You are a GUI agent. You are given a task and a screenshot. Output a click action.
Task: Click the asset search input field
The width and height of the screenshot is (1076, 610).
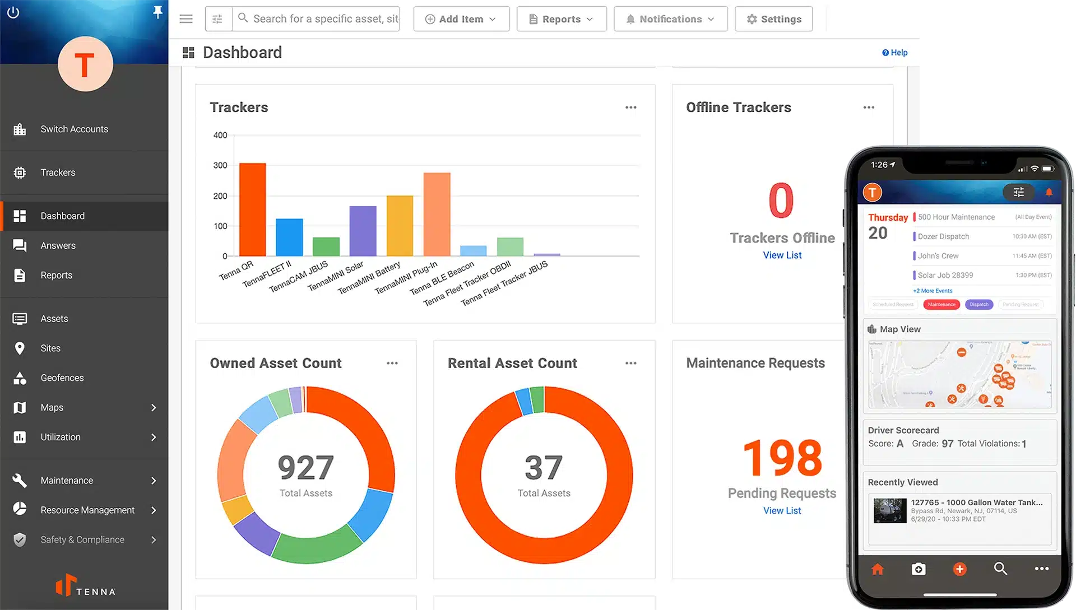[317, 19]
